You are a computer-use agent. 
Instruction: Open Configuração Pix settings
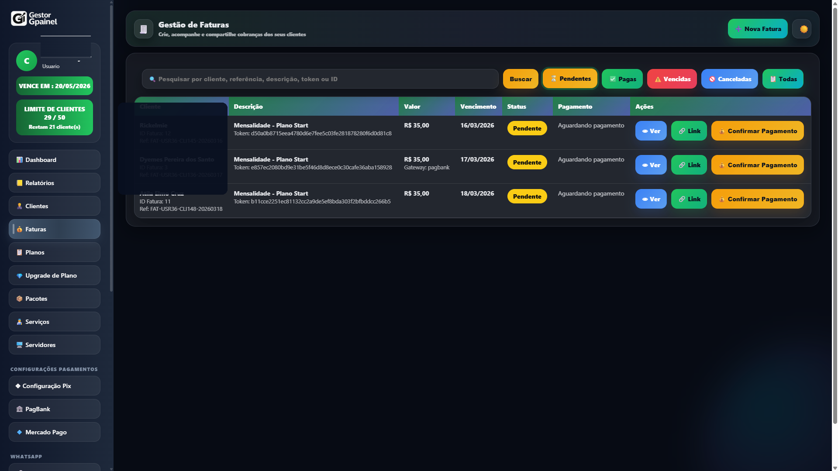(54, 386)
